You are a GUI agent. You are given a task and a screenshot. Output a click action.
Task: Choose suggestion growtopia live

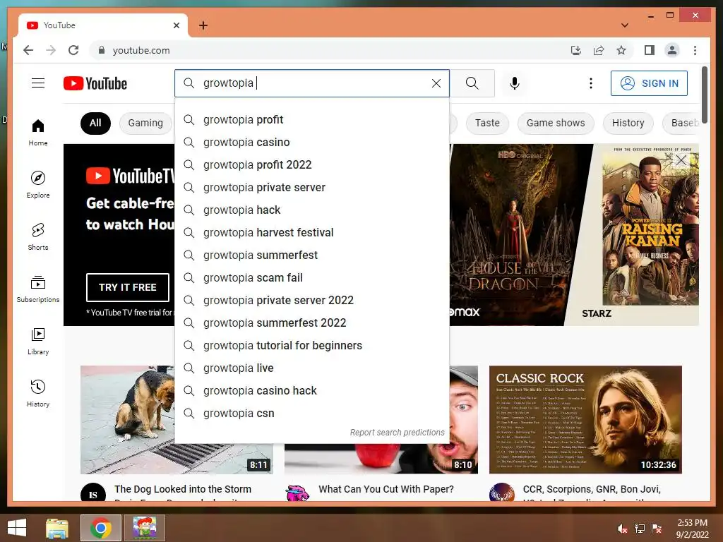pyautogui.click(x=311, y=368)
